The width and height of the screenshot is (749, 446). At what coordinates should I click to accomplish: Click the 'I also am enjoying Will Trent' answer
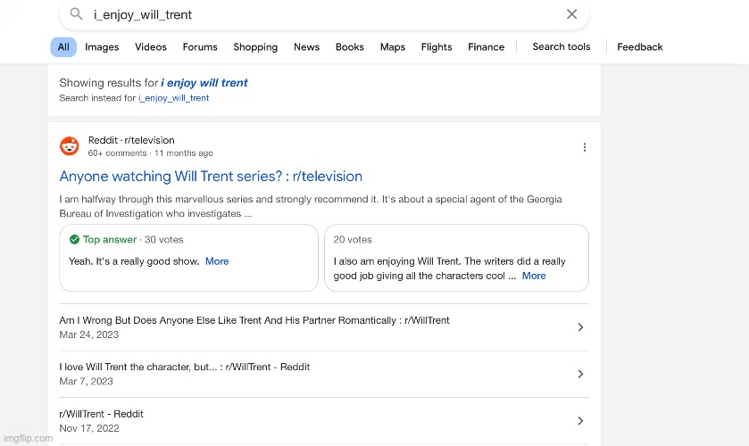(x=449, y=268)
